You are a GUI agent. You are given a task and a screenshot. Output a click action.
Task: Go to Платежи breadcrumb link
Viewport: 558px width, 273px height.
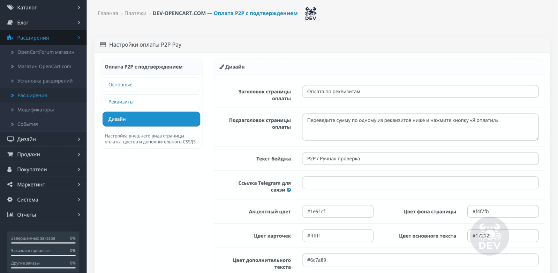point(135,13)
